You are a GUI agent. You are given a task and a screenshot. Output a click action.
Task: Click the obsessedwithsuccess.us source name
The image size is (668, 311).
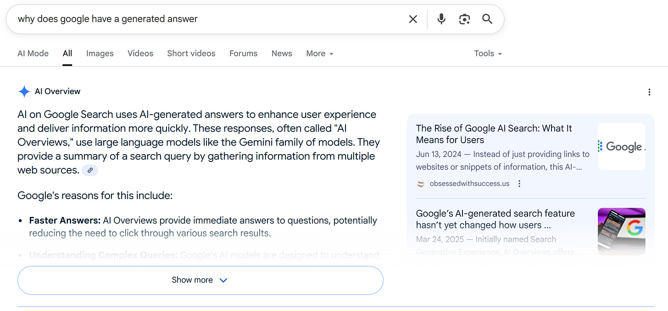click(x=469, y=183)
